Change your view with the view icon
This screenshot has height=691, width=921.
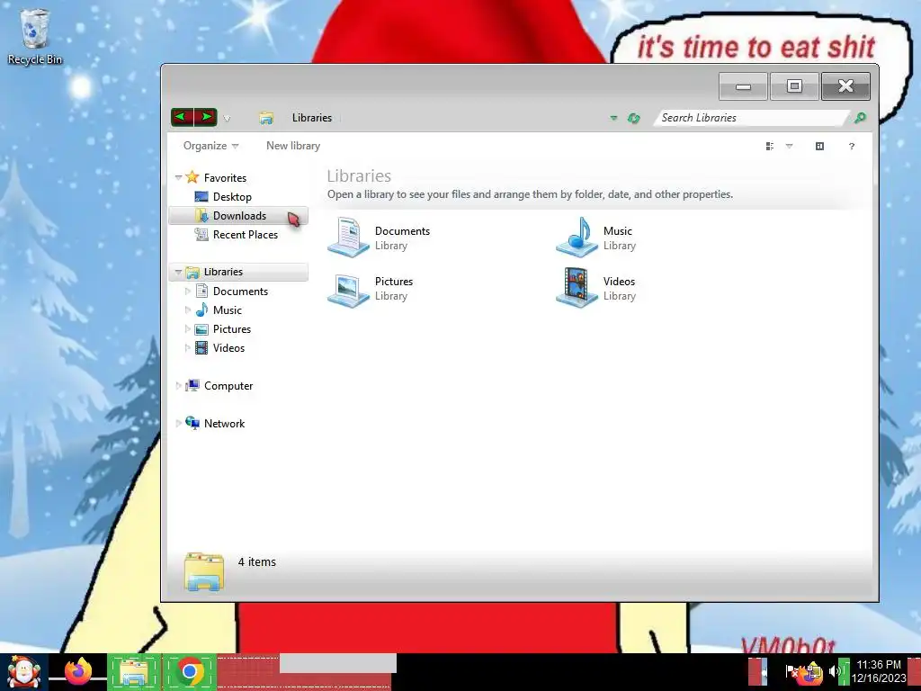pos(770,147)
